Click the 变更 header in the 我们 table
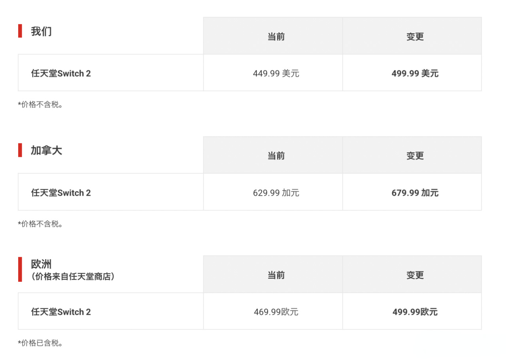 (415, 37)
